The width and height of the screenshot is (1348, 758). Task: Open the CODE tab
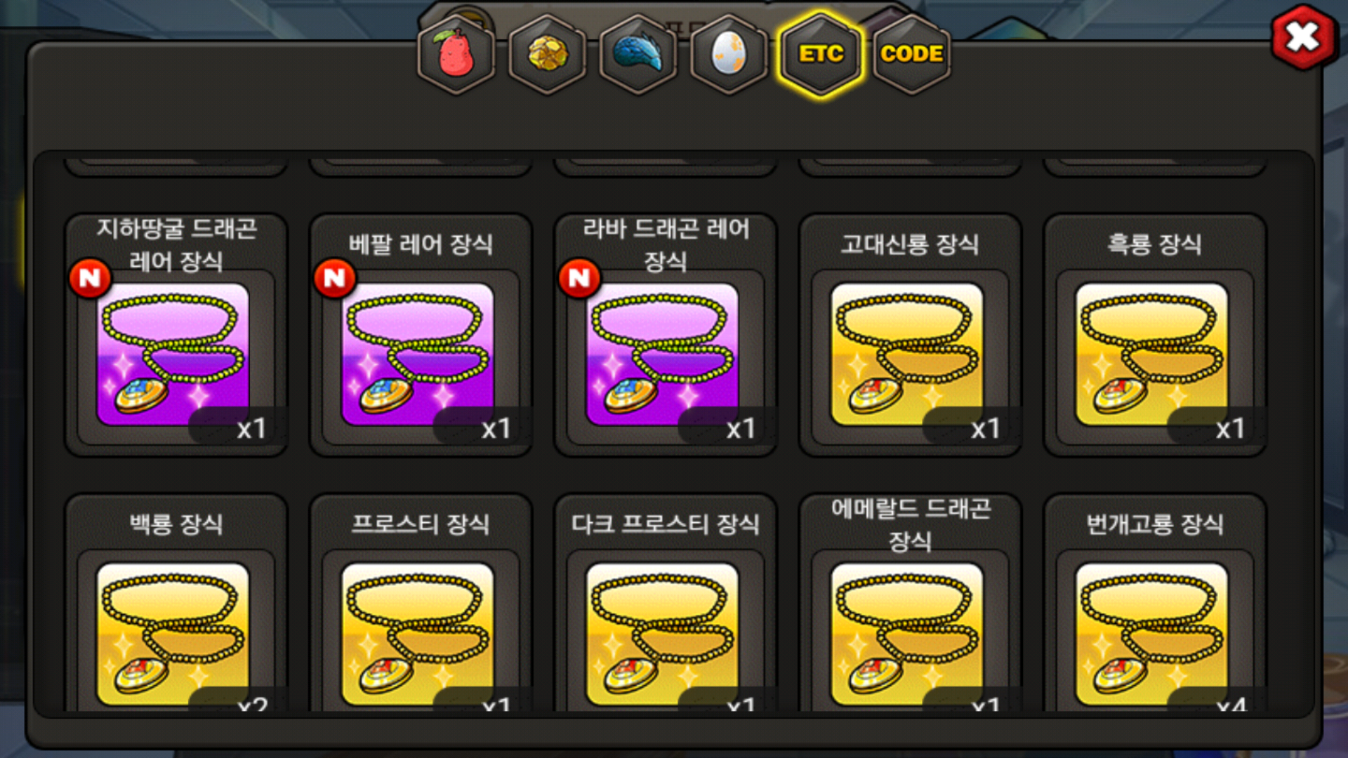(x=912, y=54)
